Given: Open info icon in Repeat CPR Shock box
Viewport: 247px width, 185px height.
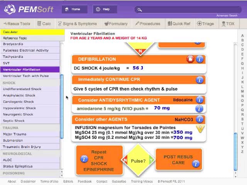Looking at the screenshot, I should (x=84, y=159).
